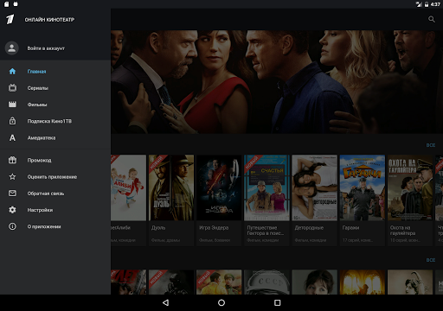Image resolution: width=443 pixels, height=311 pixels.
Task: Tap the account avatar icon
Action: pos(12,48)
